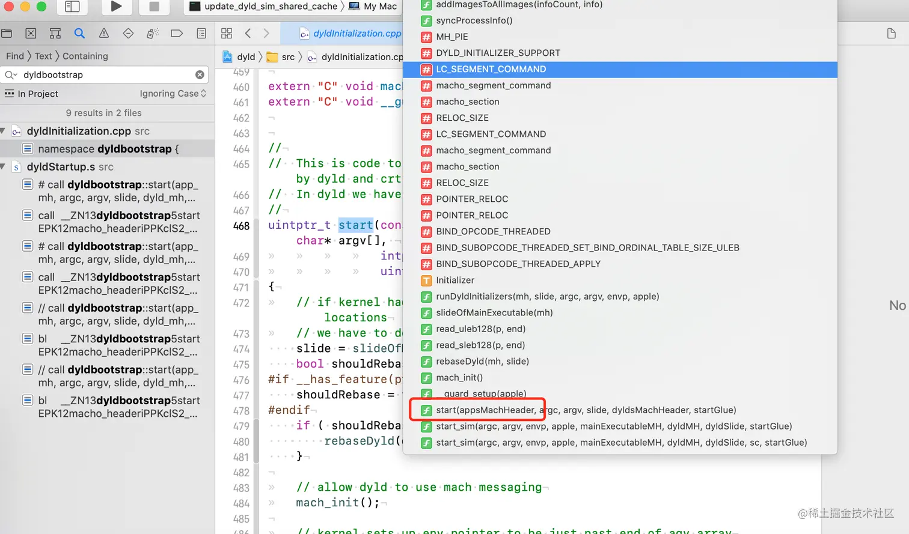
Task: Show the Find navigator
Action: click(79, 34)
